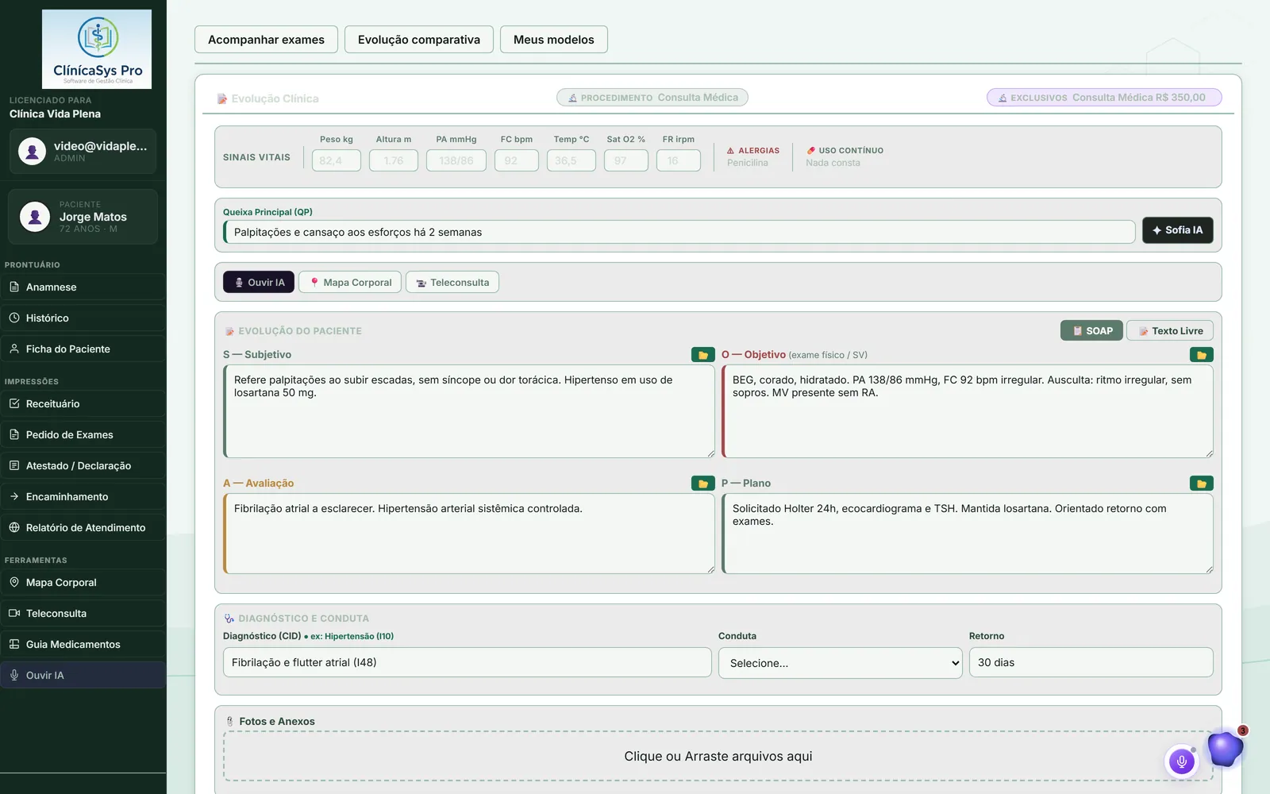
Task: Click the dark Ouvir IA button
Action: (x=259, y=283)
